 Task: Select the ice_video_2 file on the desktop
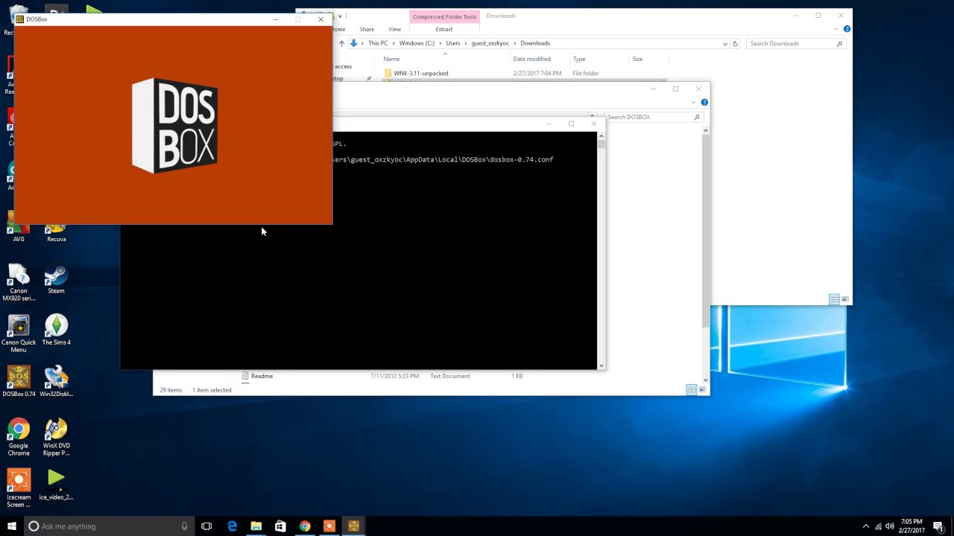(56, 485)
